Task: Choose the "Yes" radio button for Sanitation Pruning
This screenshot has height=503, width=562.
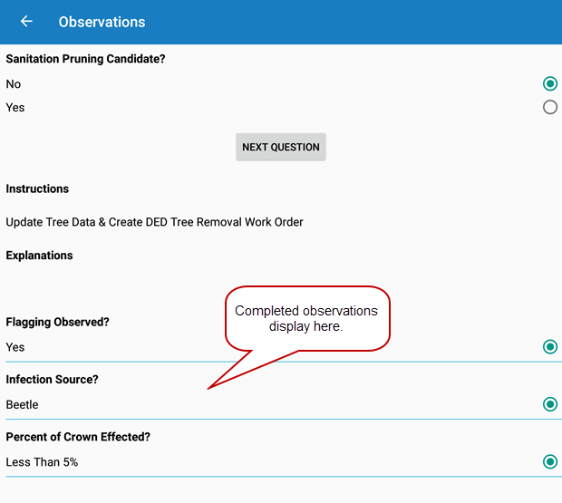Action: point(549,108)
